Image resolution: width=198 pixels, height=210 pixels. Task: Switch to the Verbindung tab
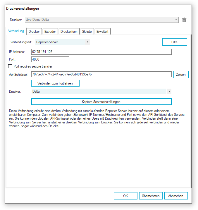[x=16, y=31]
